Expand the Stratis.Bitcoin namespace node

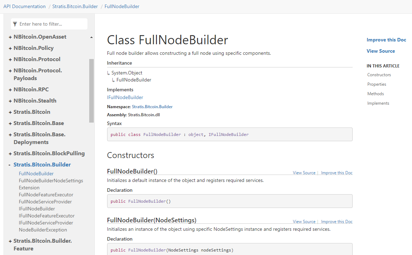[10, 112]
